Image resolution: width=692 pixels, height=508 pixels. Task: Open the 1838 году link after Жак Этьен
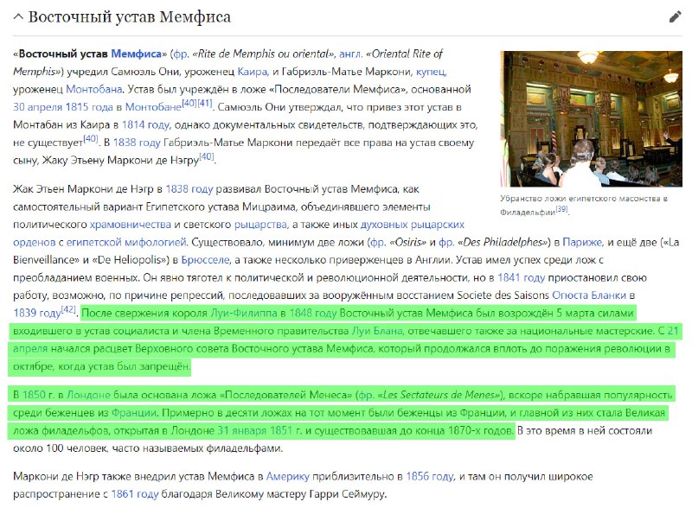[189, 189]
